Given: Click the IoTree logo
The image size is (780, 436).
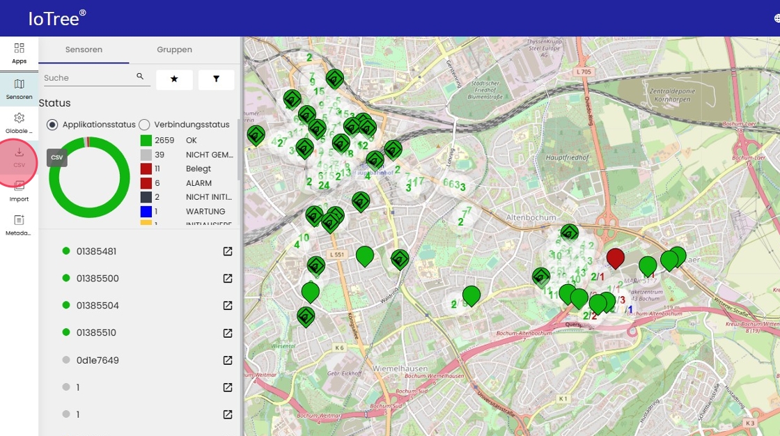Looking at the screenshot, I should 57,19.
